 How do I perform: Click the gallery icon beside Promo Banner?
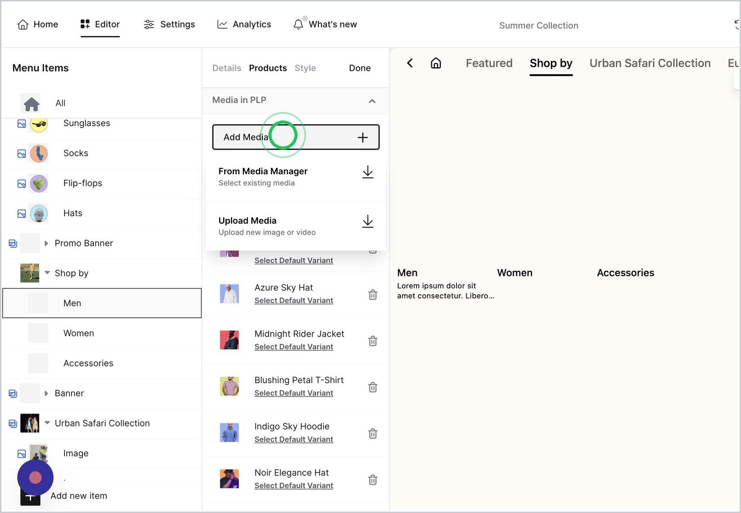pyautogui.click(x=13, y=243)
